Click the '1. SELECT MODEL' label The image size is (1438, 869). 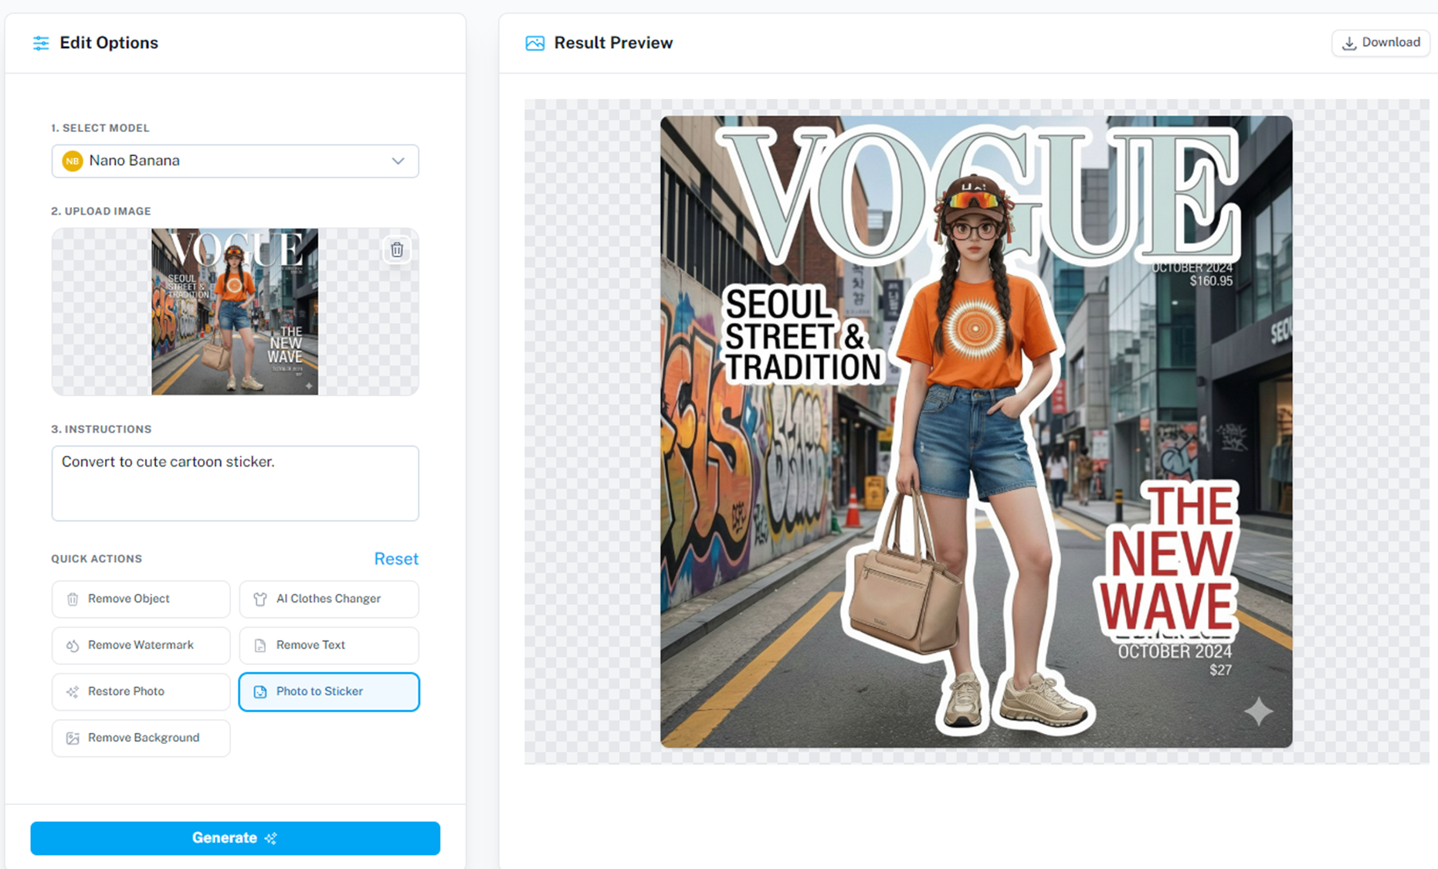(100, 128)
